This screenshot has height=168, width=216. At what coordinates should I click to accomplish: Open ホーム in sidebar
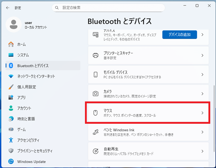tap(43, 44)
